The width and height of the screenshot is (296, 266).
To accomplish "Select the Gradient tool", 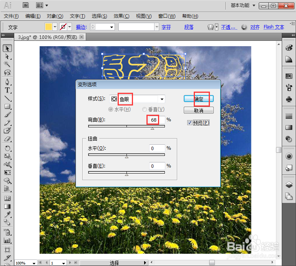I will click(7, 206).
